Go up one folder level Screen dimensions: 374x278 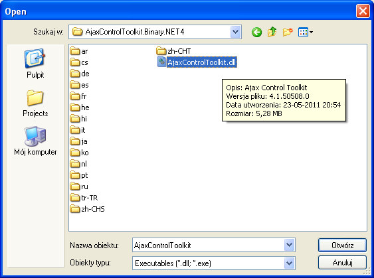pos(272,32)
